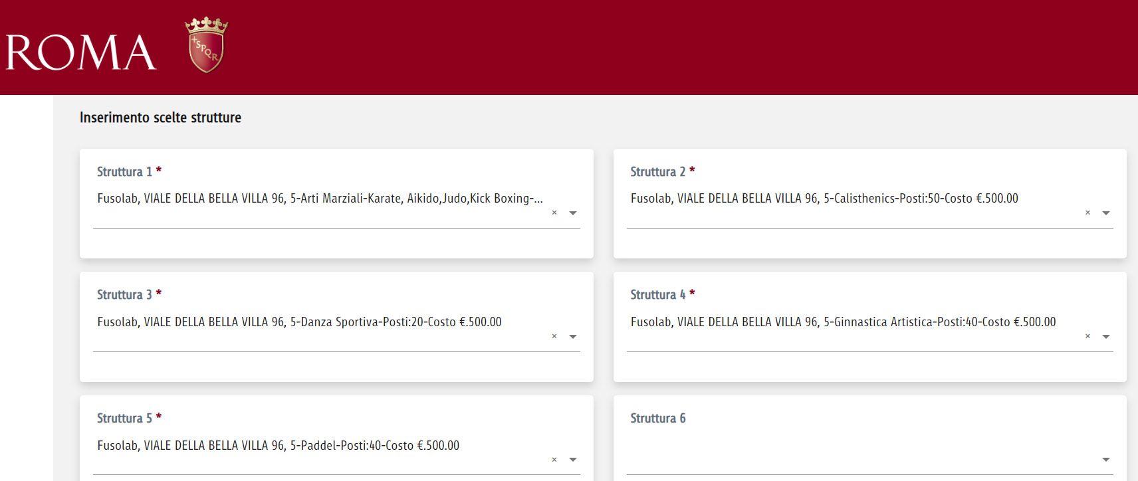Expand the Struttura 4 dropdown arrow

pyautogui.click(x=1106, y=337)
